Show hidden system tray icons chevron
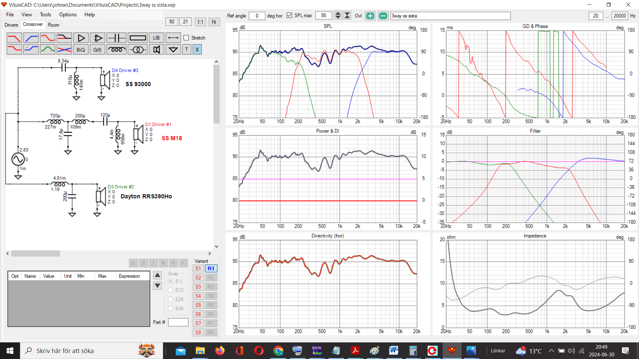This screenshot has height=359, width=639. click(x=551, y=351)
